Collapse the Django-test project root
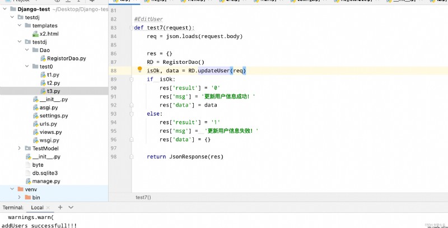448x228 pixels. [x=4, y=9]
